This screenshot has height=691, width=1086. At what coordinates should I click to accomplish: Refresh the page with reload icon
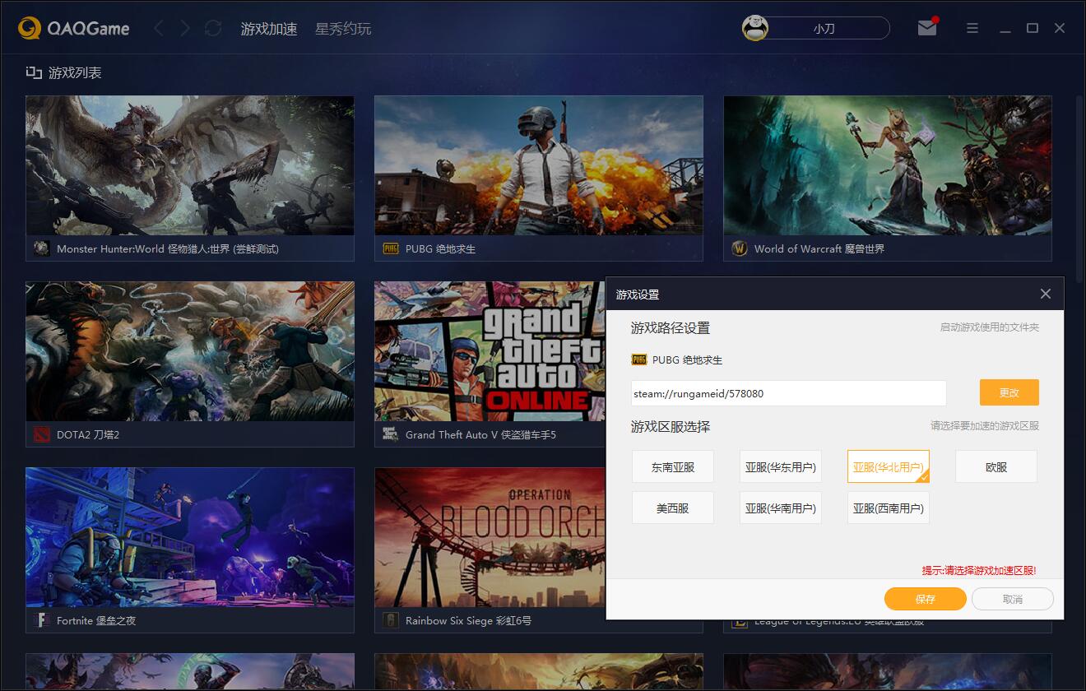(213, 29)
